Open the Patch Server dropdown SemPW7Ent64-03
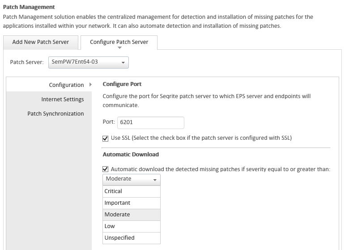This screenshot has width=349, height=250. click(x=88, y=62)
